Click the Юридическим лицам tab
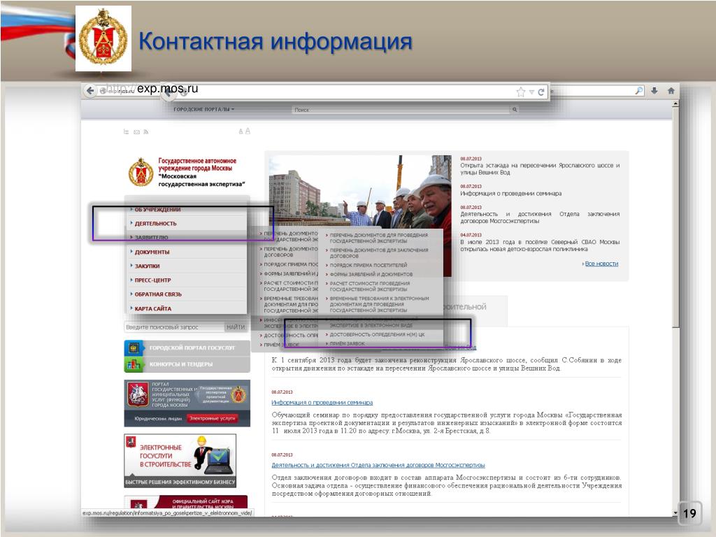 click(x=158, y=419)
